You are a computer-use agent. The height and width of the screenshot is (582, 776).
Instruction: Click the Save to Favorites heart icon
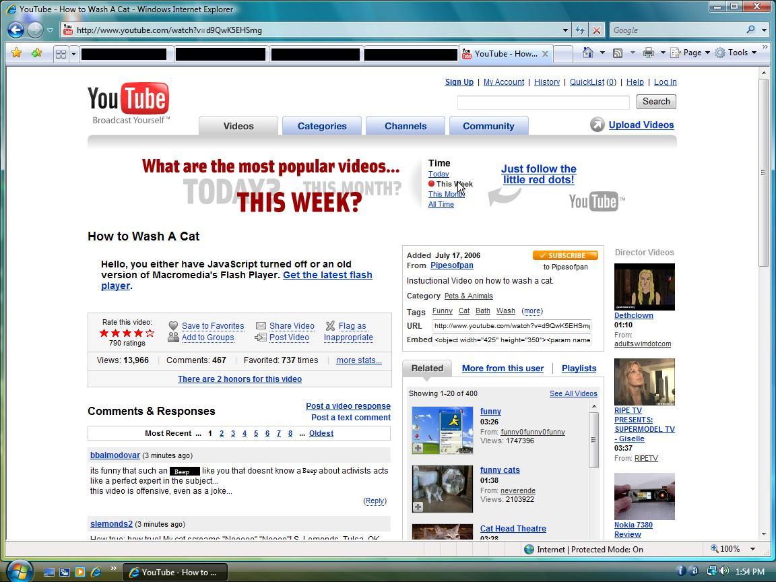coord(174,326)
